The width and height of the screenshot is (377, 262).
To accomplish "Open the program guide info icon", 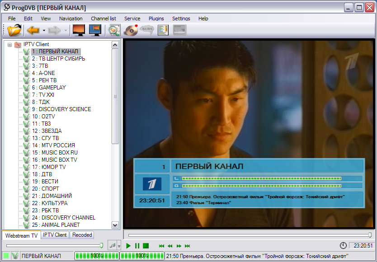I will coord(163,30).
